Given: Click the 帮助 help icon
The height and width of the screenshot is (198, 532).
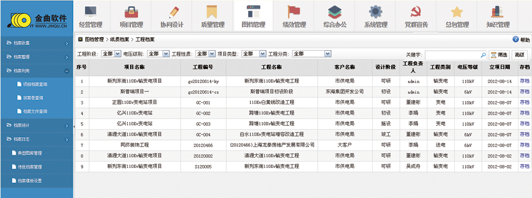Looking at the screenshot, I should [x=516, y=39].
